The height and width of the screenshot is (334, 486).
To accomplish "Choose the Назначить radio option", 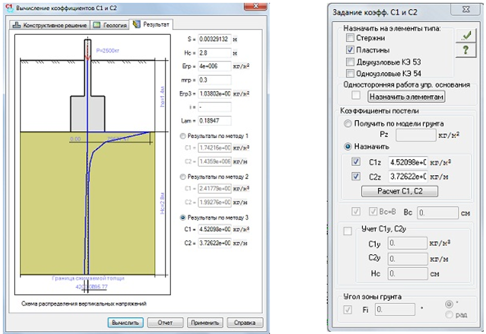I will (x=348, y=147).
